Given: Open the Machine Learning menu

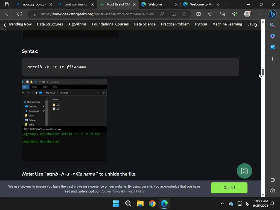Looking at the screenshot, I should 227,24.
